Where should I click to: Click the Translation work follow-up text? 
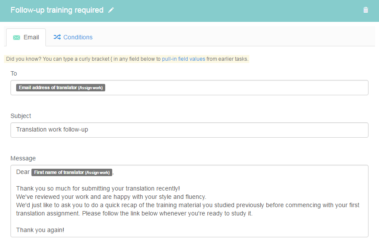(52, 130)
